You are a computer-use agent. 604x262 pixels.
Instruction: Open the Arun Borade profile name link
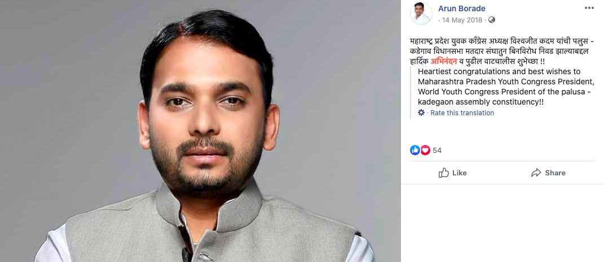click(462, 8)
